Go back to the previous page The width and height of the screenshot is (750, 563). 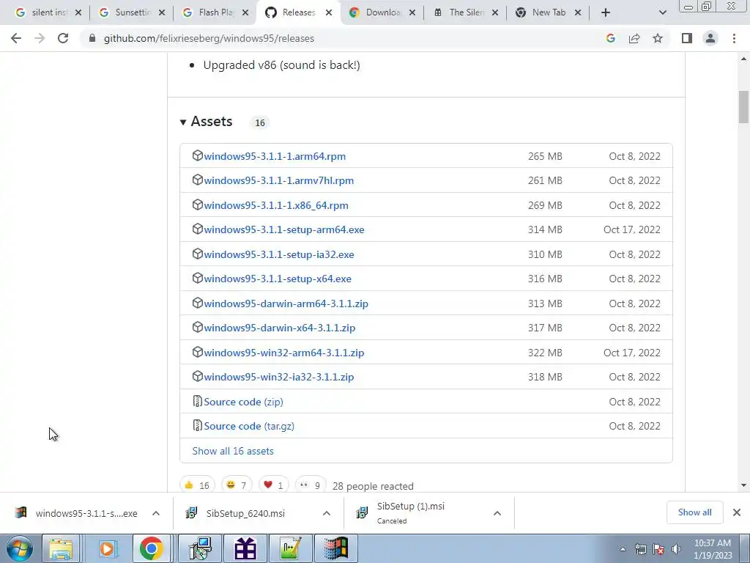click(16, 38)
